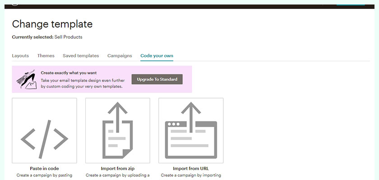The image size is (379, 180).
Task: Click 'Create a campaign by uploading a' description
Action: pyautogui.click(x=118, y=175)
